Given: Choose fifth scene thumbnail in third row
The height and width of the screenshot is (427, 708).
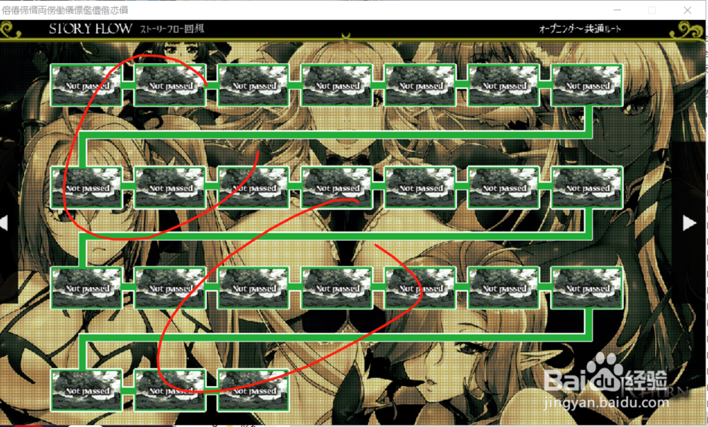Looking at the screenshot, I should click(x=420, y=288).
